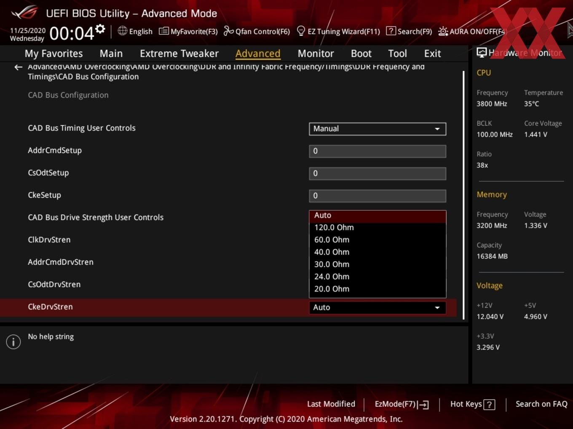Viewport: 573px width, 429px height.
Task: Choose 24.0 Ohm option
Action: coord(378,276)
